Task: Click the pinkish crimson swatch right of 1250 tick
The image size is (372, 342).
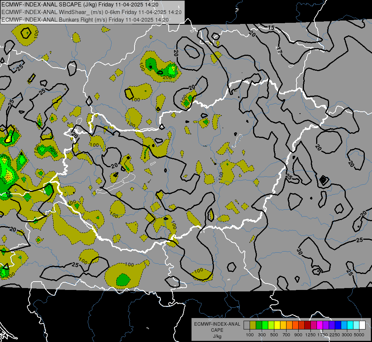Action: pyautogui.click(x=314, y=325)
